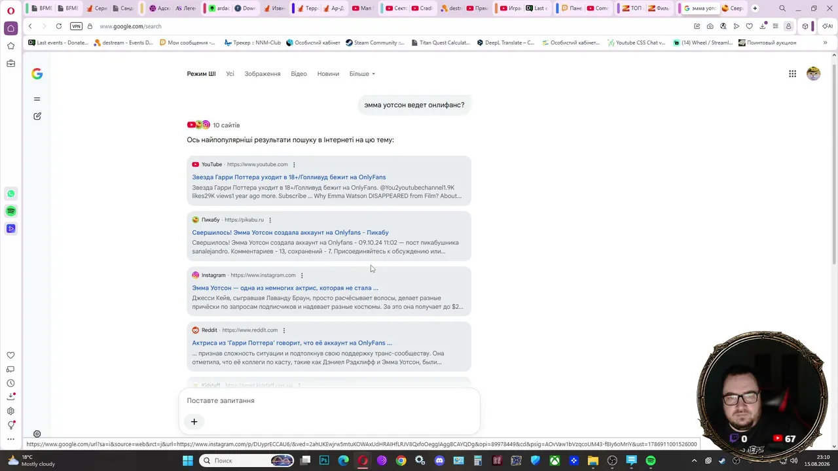Go back to the previous page

(30, 26)
